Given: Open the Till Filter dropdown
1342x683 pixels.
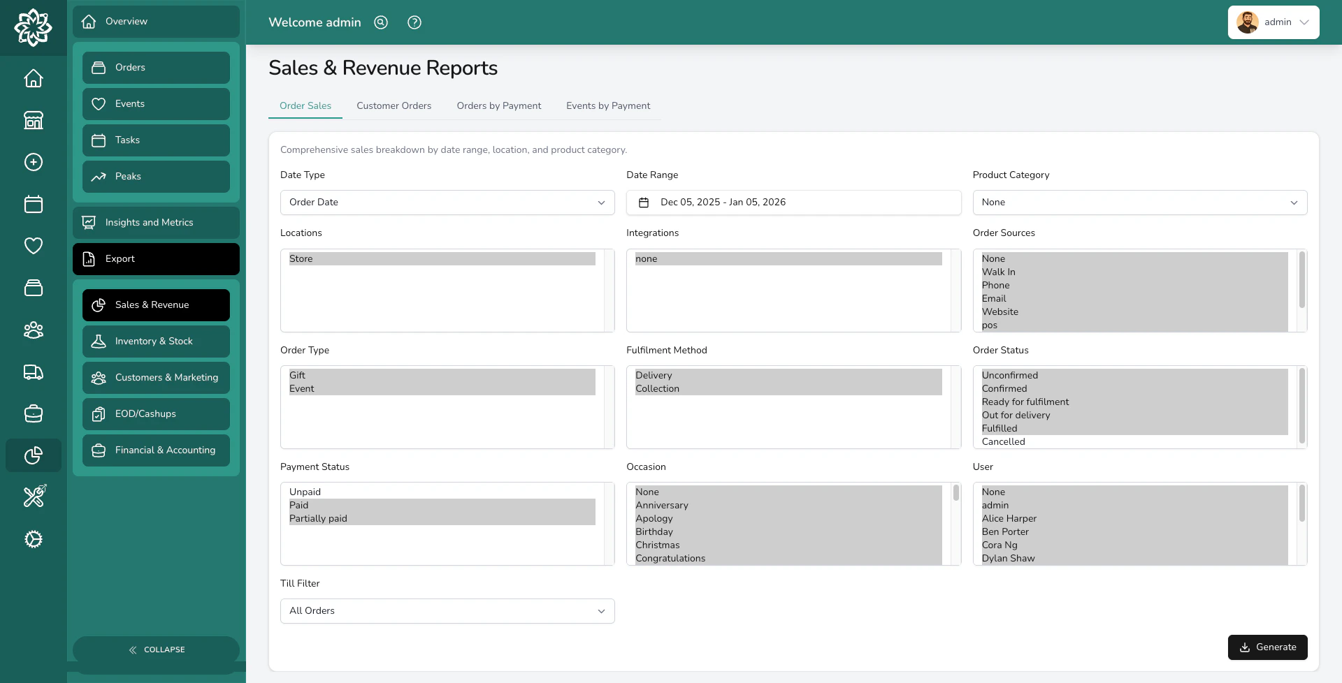Looking at the screenshot, I should point(447,610).
